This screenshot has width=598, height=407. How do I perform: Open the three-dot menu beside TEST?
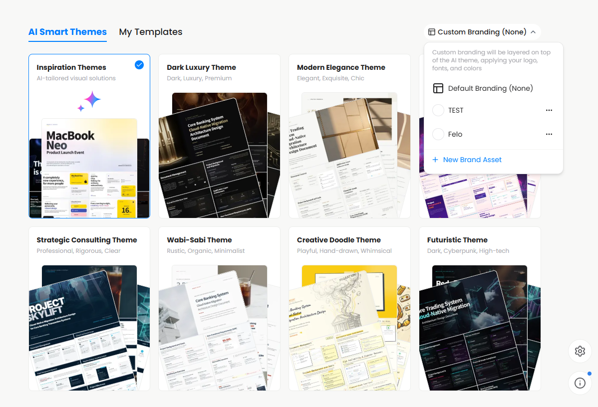pos(549,110)
